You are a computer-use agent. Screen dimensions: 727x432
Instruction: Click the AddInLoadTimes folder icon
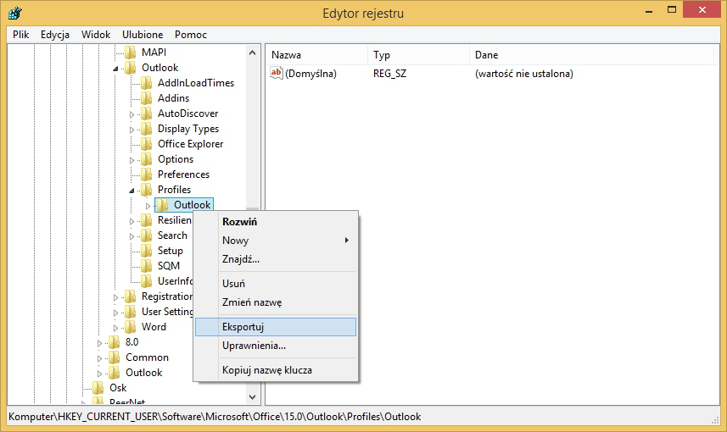pyautogui.click(x=147, y=83)
